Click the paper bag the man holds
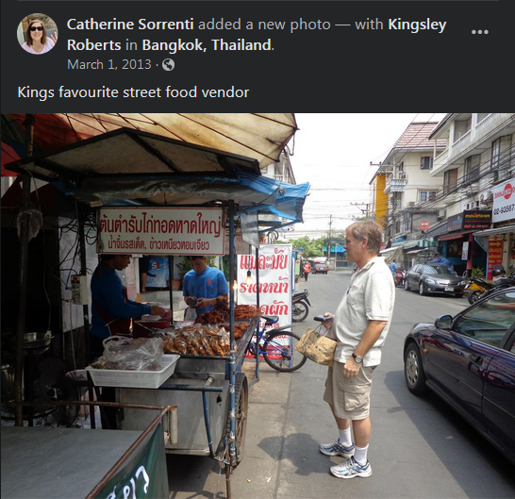The width and height of the screenshot is (515, 499). click(x=316, y=346)
